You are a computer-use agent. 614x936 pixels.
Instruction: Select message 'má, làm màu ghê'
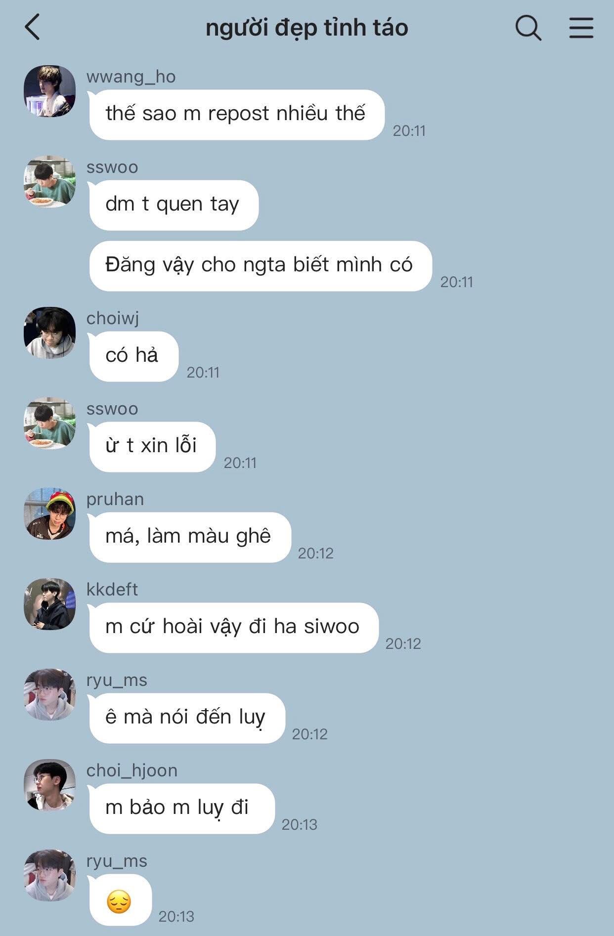(x=190, y=537)
